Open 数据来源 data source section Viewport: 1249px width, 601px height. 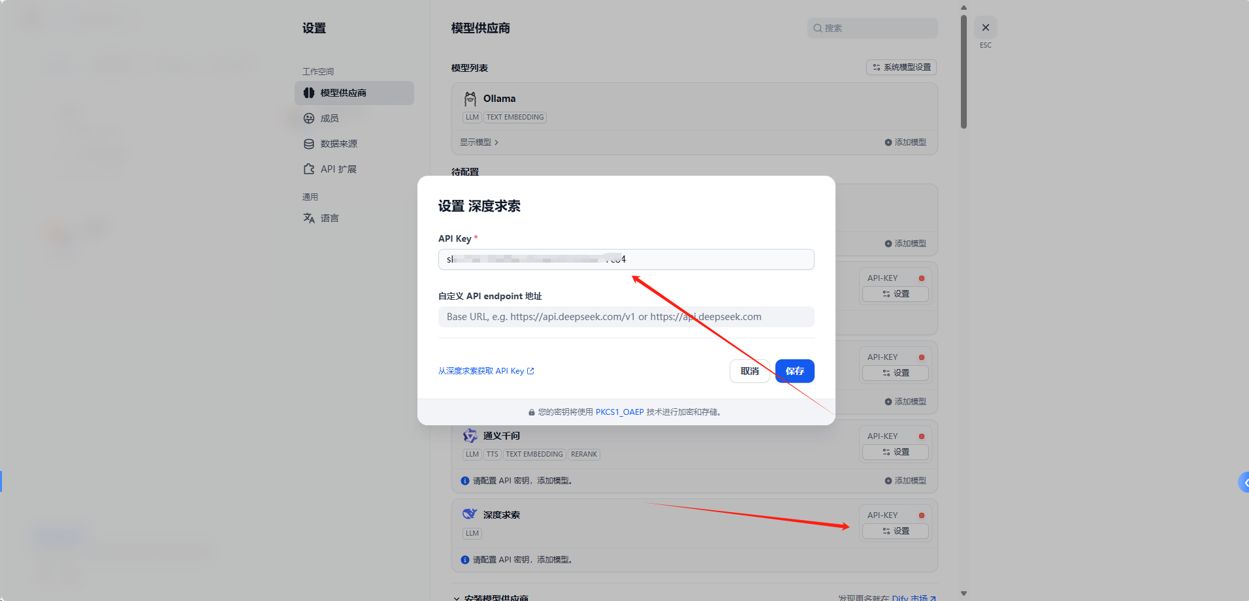pyautogui.click(x=338, y=144)
